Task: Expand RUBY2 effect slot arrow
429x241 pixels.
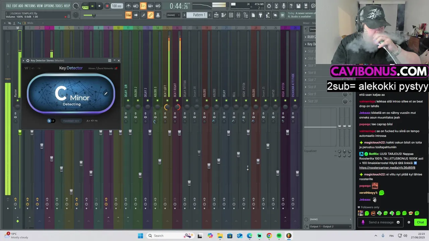Action: click(x=306, y=37)
